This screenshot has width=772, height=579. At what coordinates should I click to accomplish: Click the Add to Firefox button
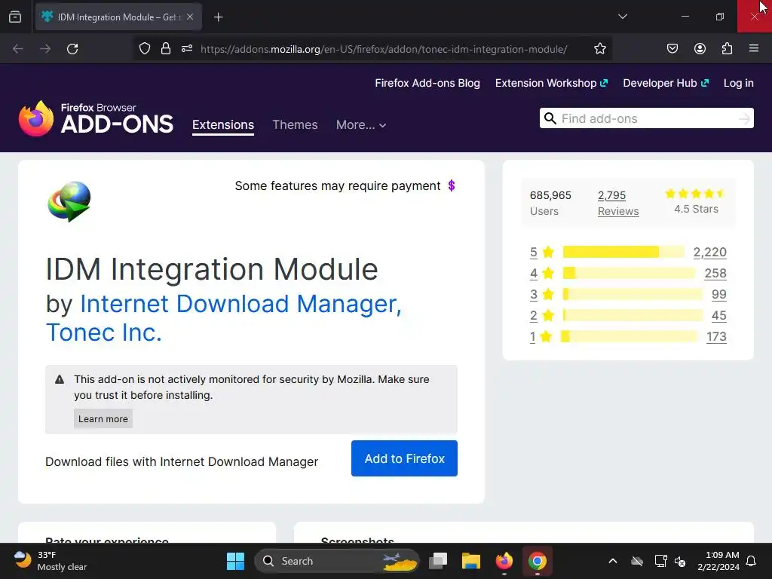click(404, 458)
